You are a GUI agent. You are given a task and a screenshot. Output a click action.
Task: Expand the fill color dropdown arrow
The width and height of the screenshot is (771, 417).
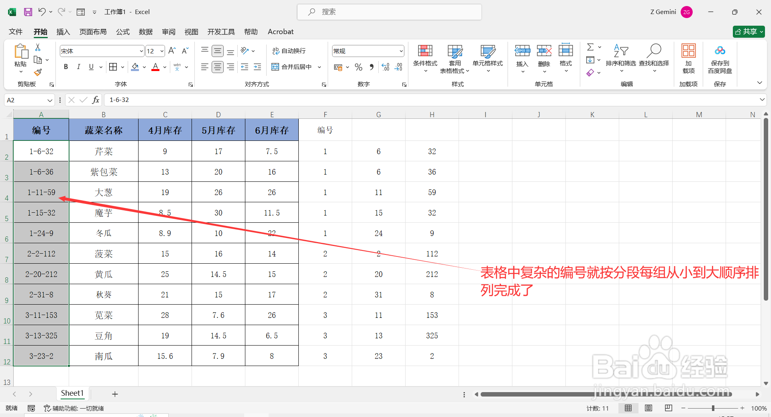tap(145, 67)
